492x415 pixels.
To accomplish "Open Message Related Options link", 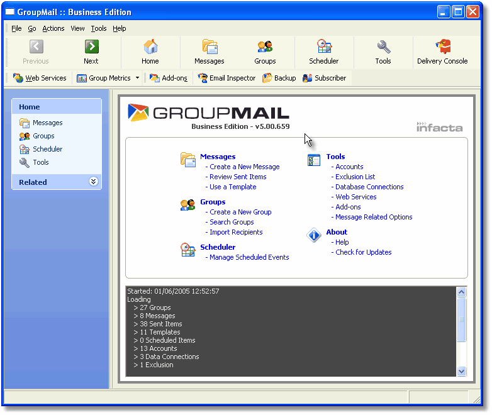I will 374,217.
